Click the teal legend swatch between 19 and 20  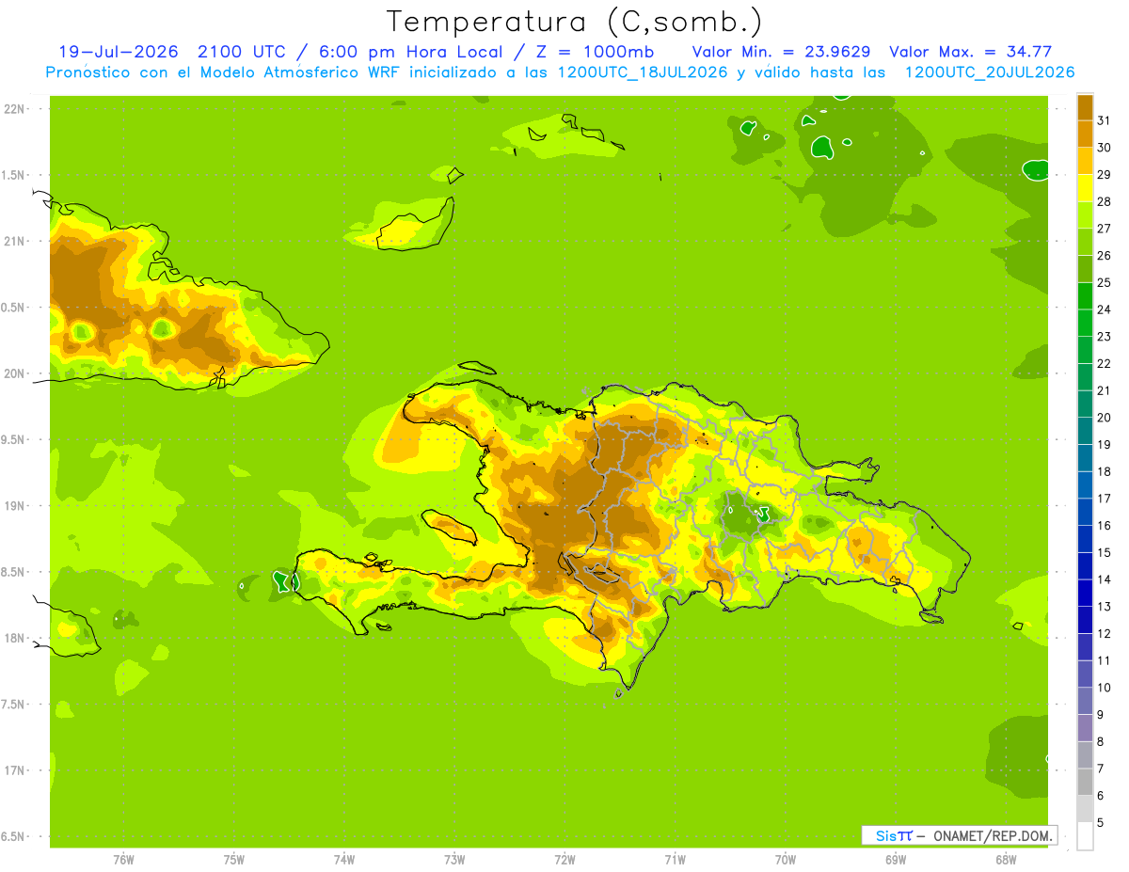tap(1085, 431)
